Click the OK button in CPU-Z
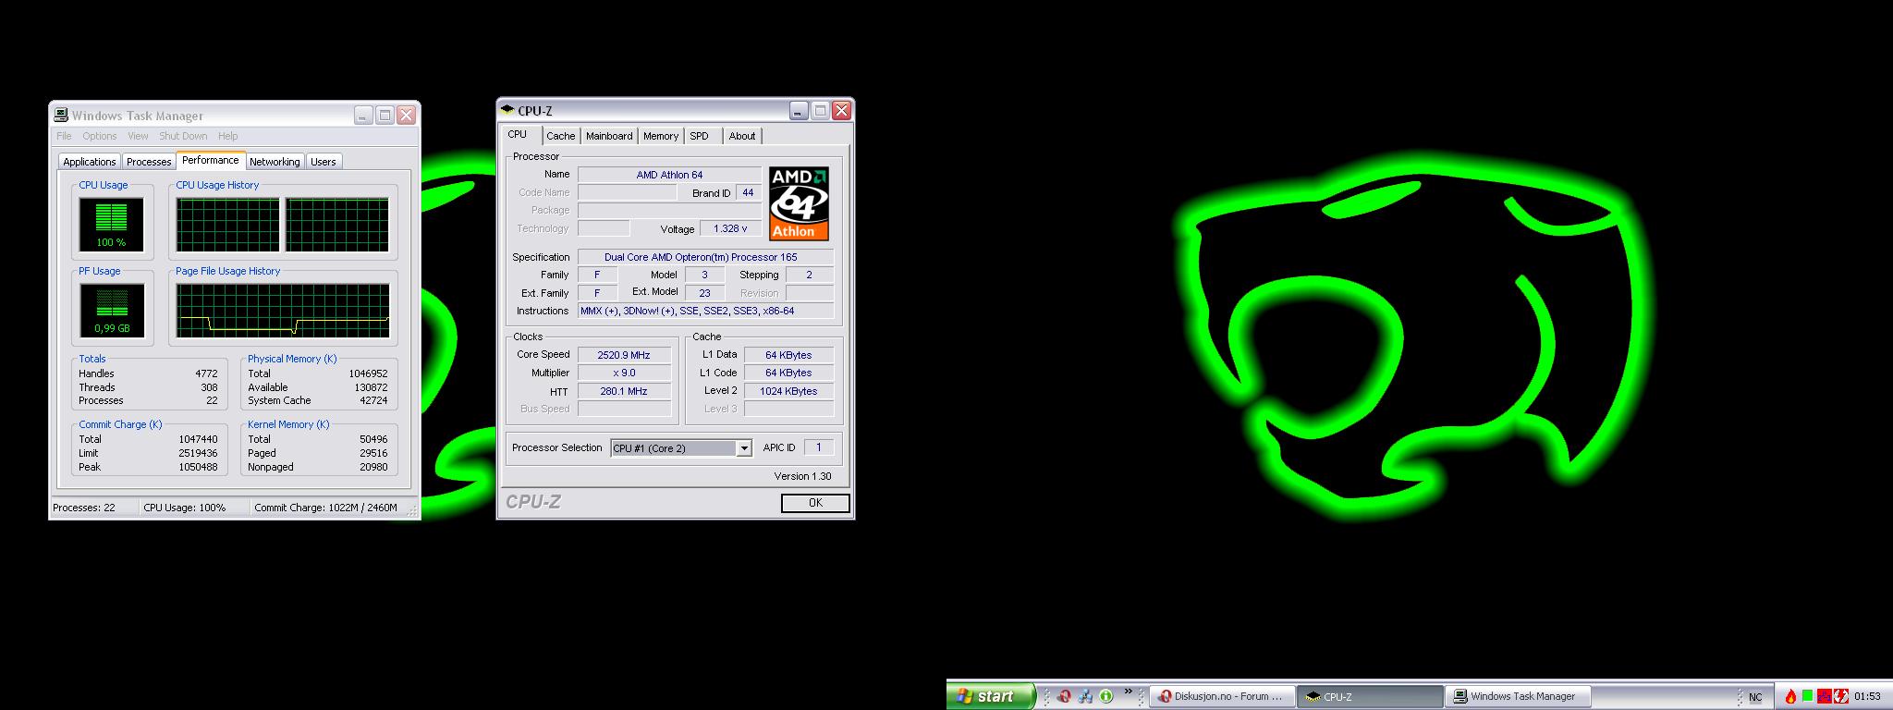Screen dimensions: 1893x710 point(815,503)
